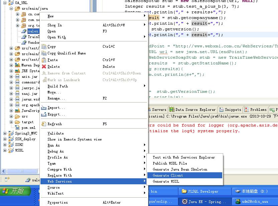278x206 pixels.
Task: Click the pom.xml file icon
Action: point(17,128)
